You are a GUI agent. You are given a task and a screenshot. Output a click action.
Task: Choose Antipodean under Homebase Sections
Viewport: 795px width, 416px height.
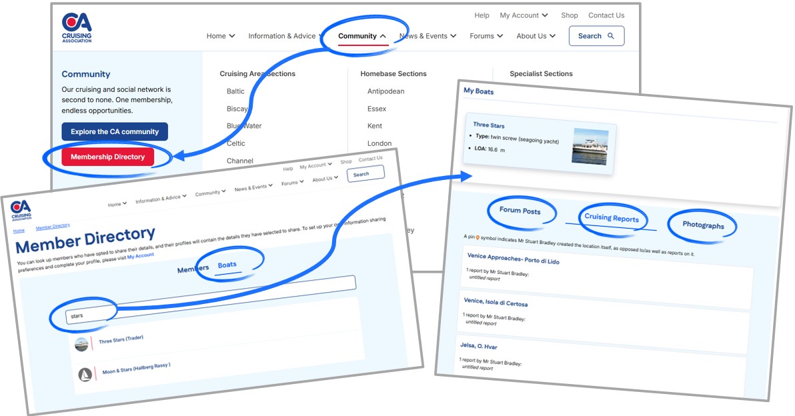(x=386, y=91)
